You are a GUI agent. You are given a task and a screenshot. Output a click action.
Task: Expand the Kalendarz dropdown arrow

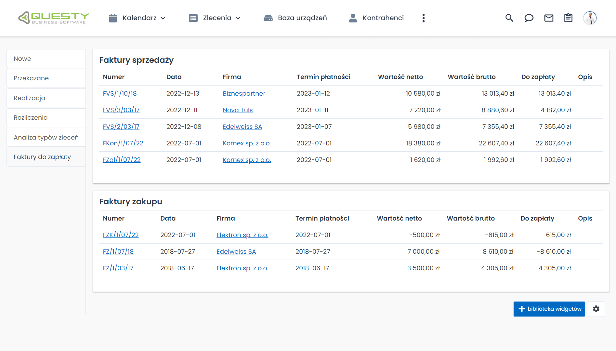(x=163, y=18)
